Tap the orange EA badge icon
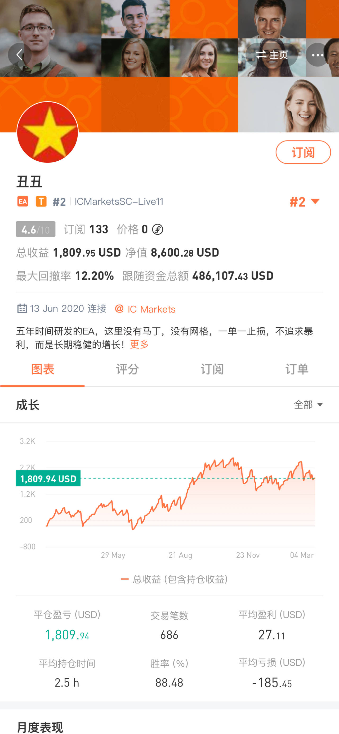The height and width of the screenshot is (734, 339). point(23,201)
